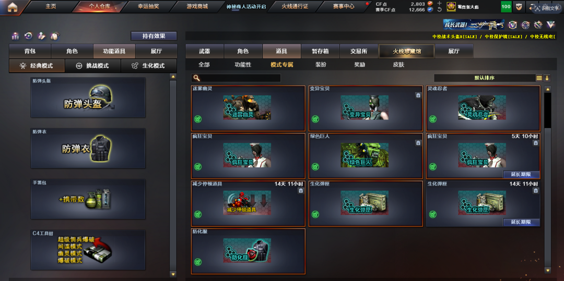Click the item search input field
Viewport: 564px width, 281px height.
click(236, 78)
